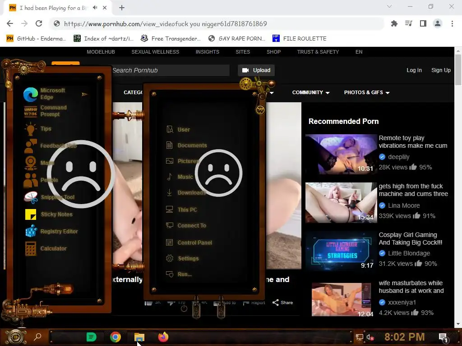This screenshot has width=462, height=346.
Task: Toggle the muted volume tray icon
Action: [x=370, y=337]
